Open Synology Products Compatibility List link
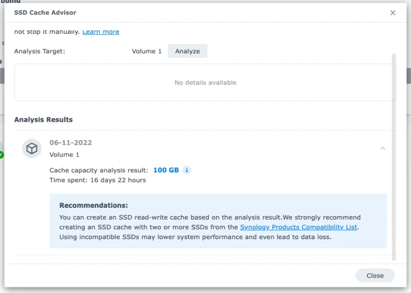Screen dimensions: 411x293 click(298, 227)
